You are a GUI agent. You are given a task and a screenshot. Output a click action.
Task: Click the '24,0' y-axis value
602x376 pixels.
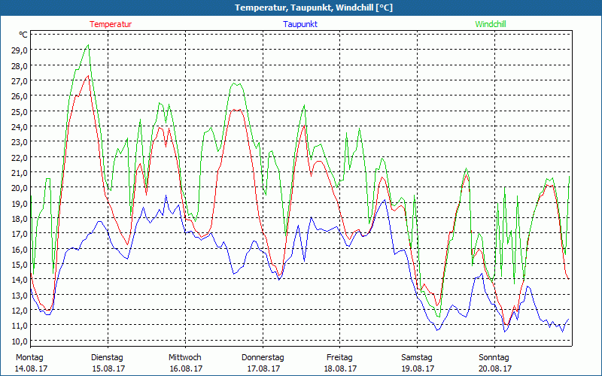[20, 126]
